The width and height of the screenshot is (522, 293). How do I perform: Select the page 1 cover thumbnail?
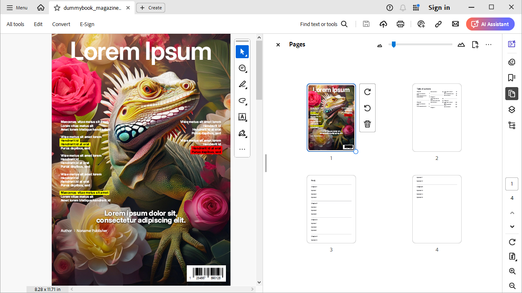point(331,118)
